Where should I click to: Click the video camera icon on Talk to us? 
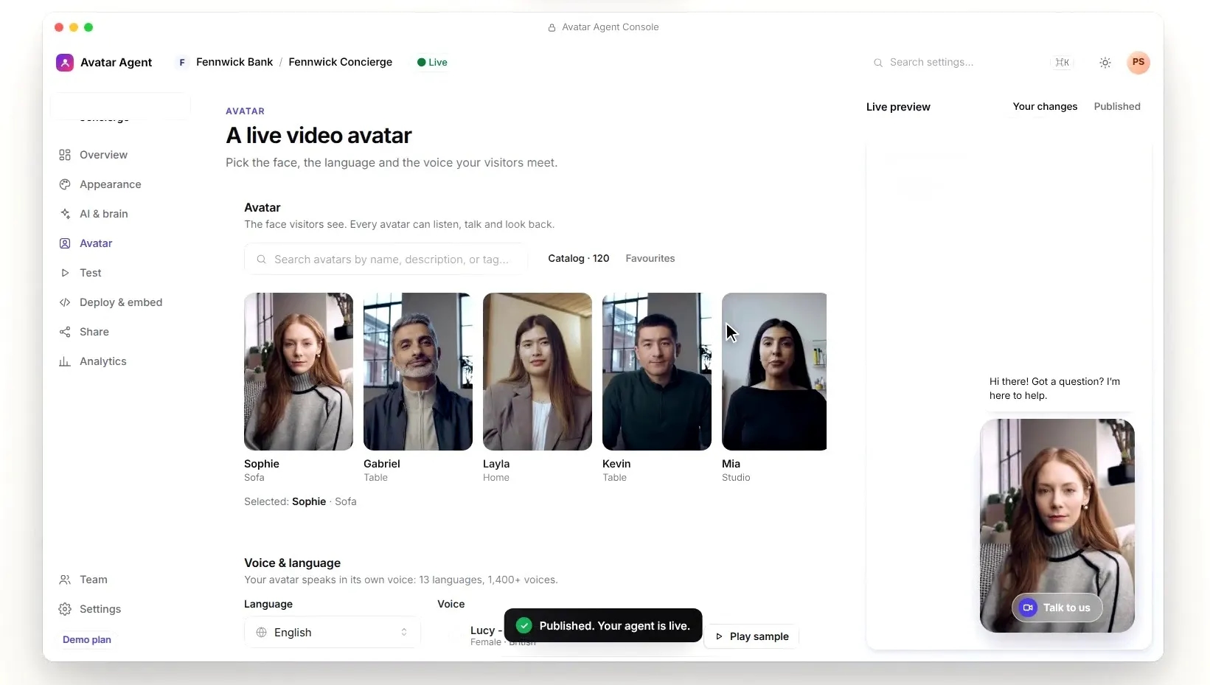pos(1028,608)
